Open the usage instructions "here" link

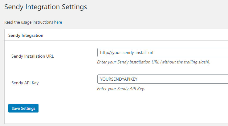click(x=58, y=22)
